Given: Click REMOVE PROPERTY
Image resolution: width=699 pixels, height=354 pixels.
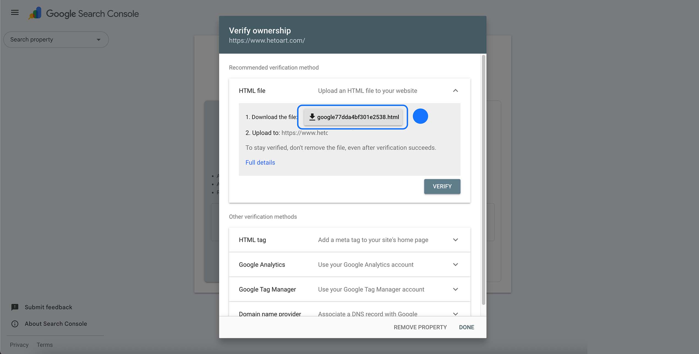Looking at the screenshot, I should [x=420, y=327].
